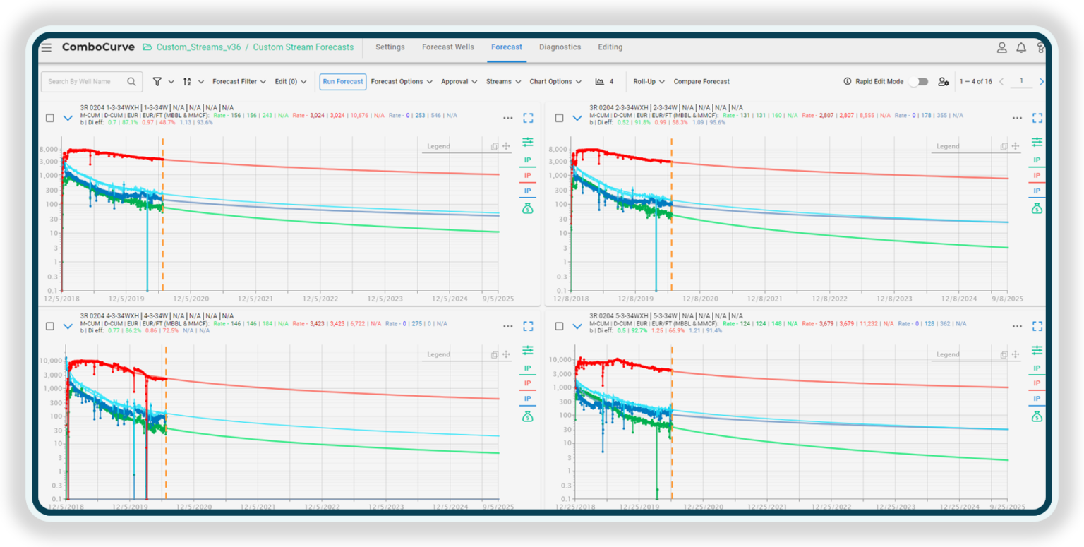The height and width of the screenshot is (547, 1084).
Task: Click the Run Forecast button
Action: 342,81
